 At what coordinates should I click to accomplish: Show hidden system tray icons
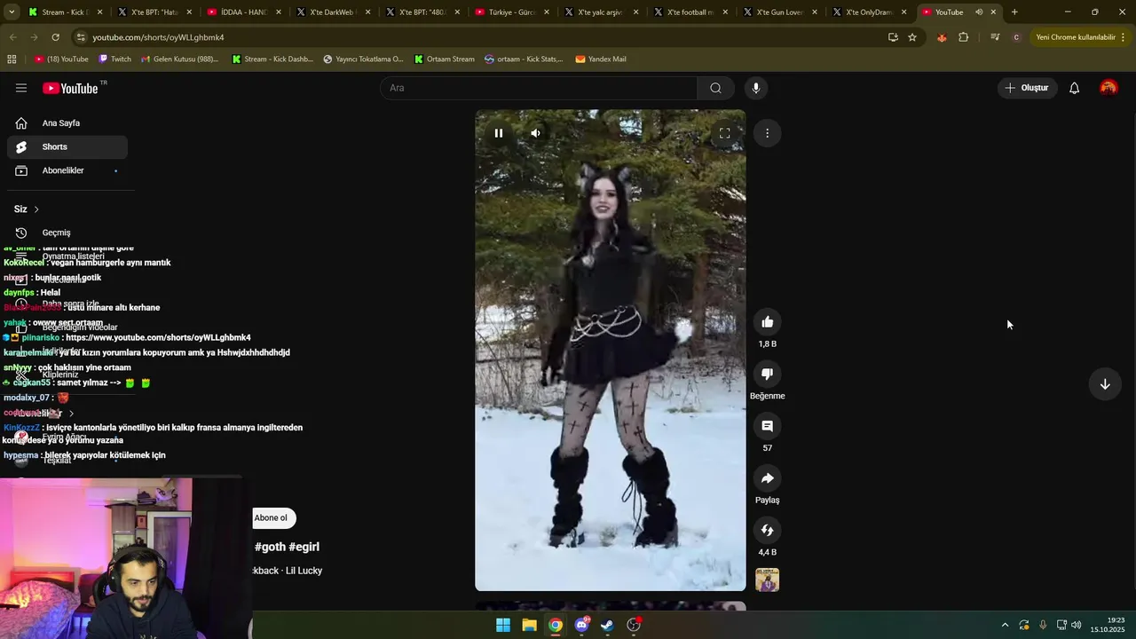click(1005, 625)
